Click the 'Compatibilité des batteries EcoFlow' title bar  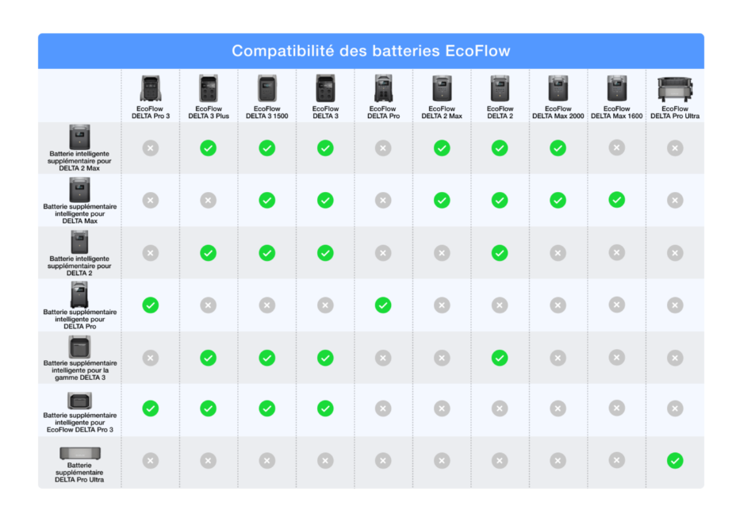370,52
